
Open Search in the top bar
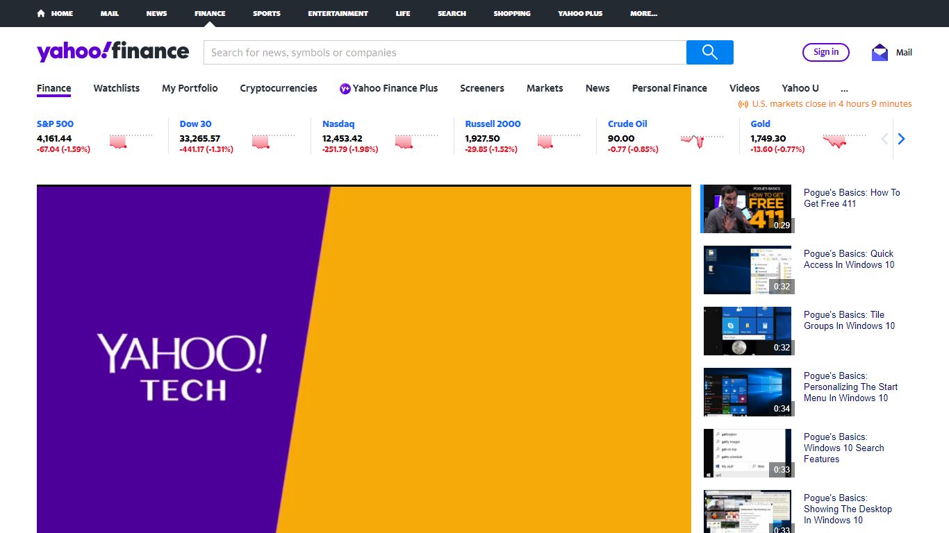(452, 13)
